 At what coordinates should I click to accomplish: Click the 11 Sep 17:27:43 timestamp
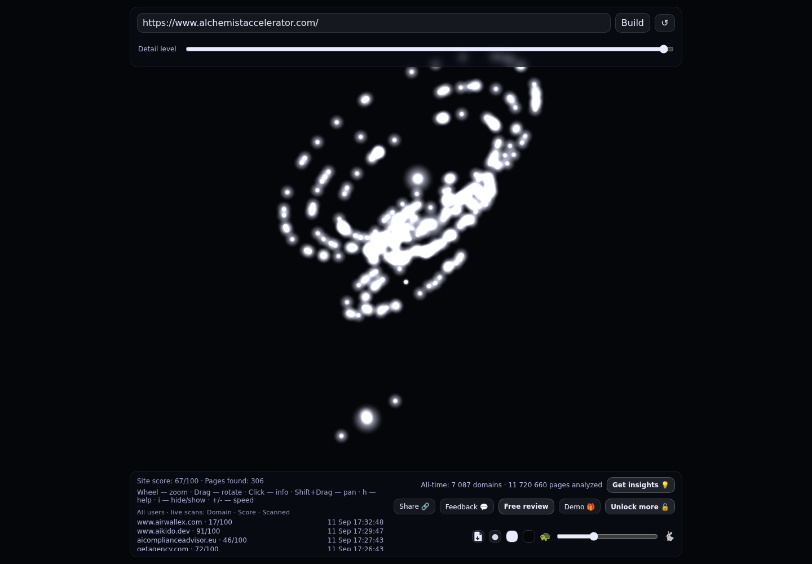(355, 540)
